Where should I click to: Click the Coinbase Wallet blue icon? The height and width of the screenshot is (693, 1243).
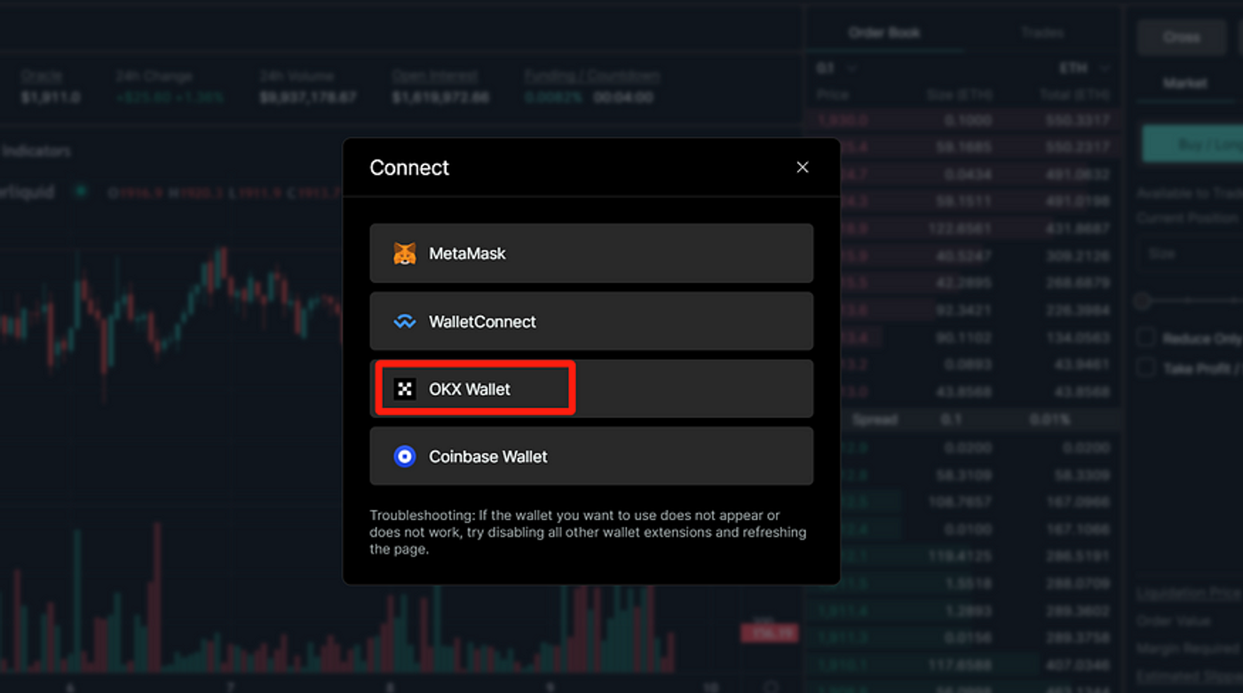tap(406, 455)
